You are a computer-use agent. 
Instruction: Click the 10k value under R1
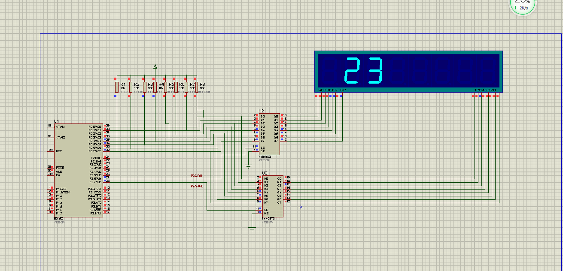[x=122, y=88]
